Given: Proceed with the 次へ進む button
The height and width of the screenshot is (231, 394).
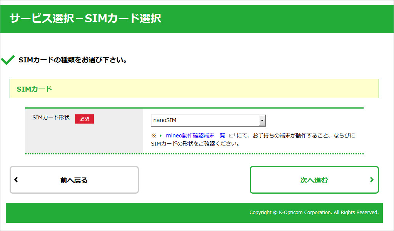Looking at the screenshot, I should click(314, 180).
